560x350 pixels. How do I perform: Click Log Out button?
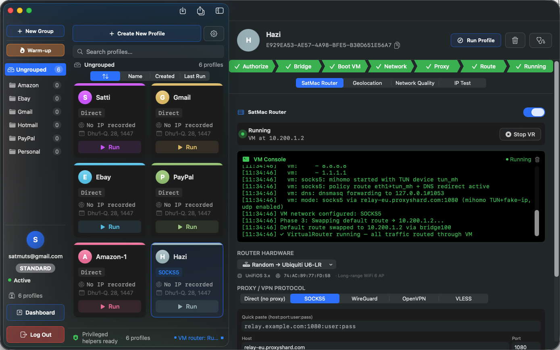coord(35,335)
